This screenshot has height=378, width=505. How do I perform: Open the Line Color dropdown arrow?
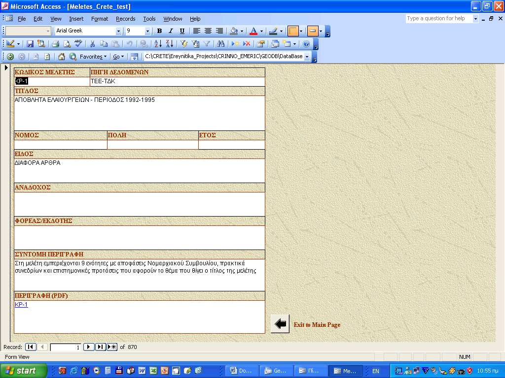pos(281,31)
